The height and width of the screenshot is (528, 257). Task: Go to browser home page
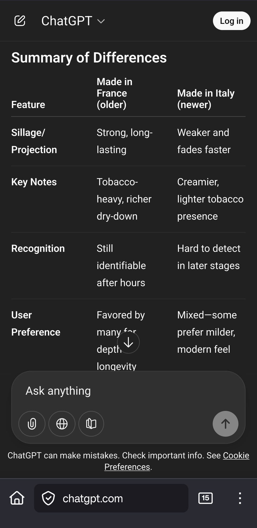(x=17, y=498)
